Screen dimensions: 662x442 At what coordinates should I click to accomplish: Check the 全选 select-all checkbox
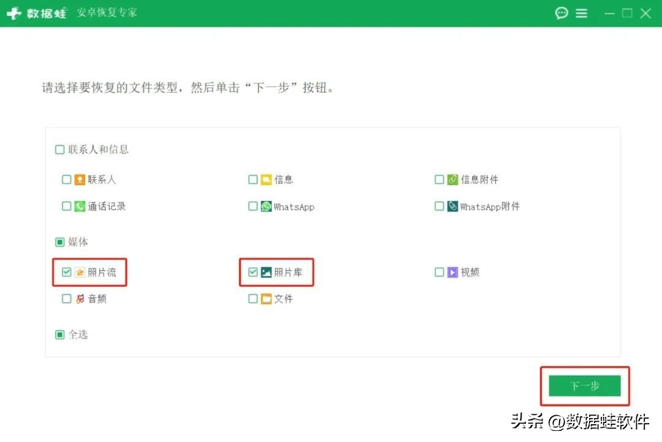point(59,334)
